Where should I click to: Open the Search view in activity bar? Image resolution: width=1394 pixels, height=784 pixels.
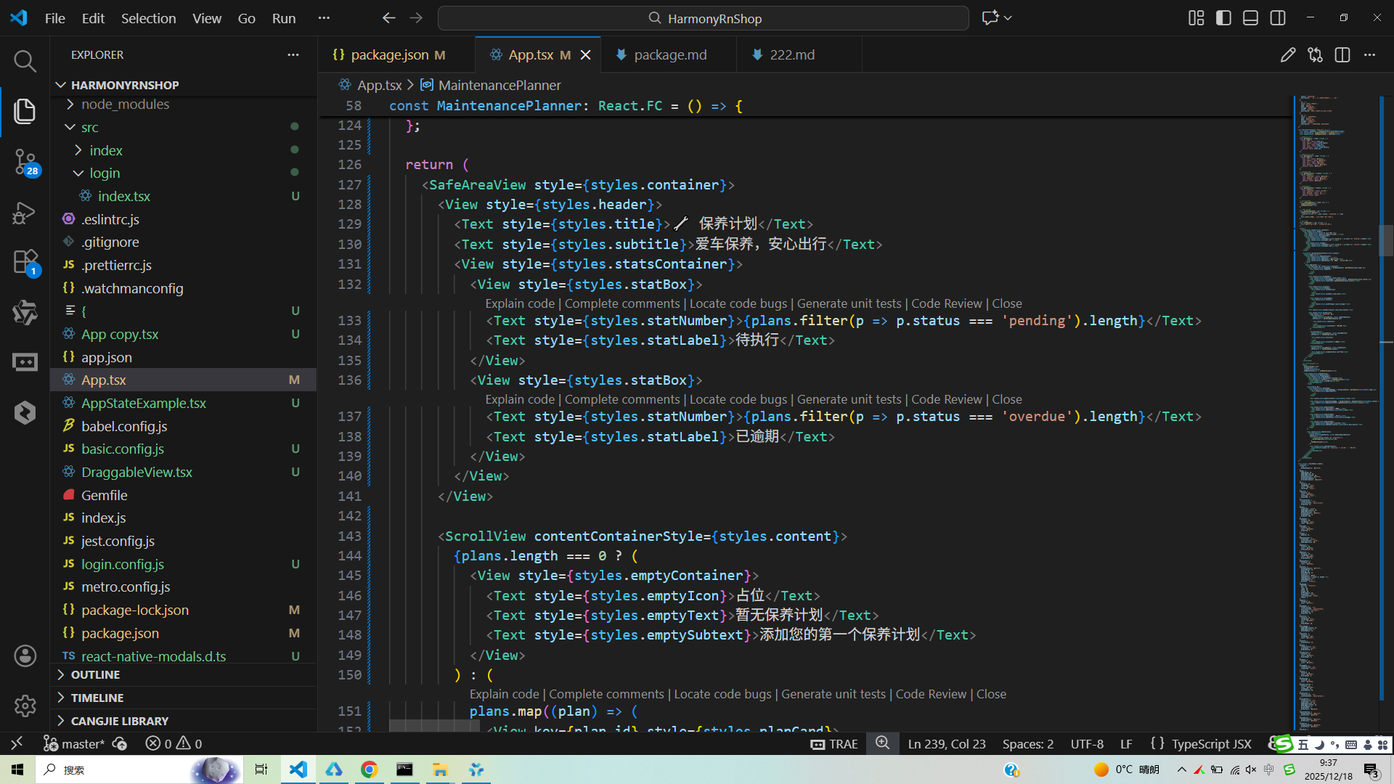[25, 62]
